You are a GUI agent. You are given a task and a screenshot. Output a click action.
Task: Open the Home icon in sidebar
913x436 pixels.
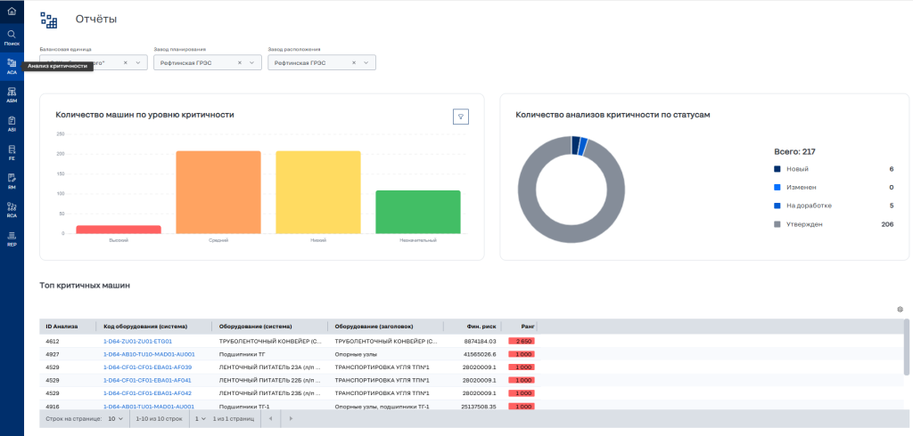click(x=12, y=11)
